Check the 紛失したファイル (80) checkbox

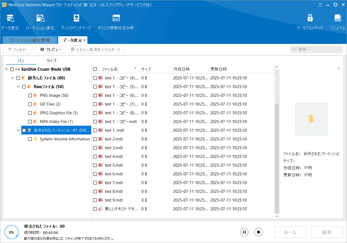point(18,78)
